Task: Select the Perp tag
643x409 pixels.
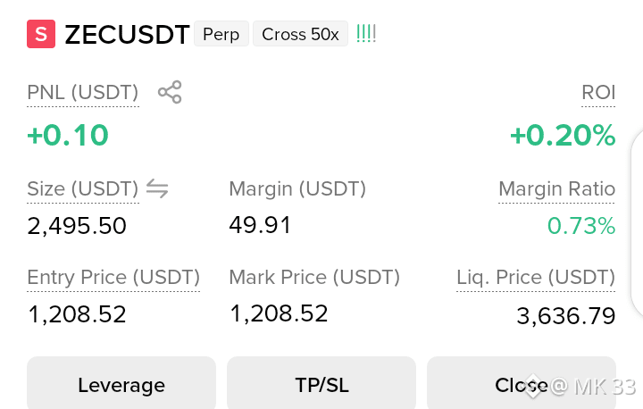Action: (221, 34)
